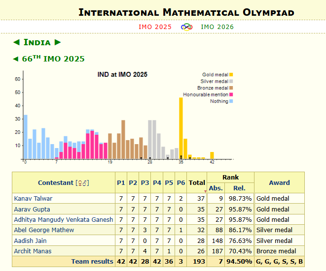Go to previous year arrow before 66th IMO
This screenshot has height=271, width=326.
(16, 59)
